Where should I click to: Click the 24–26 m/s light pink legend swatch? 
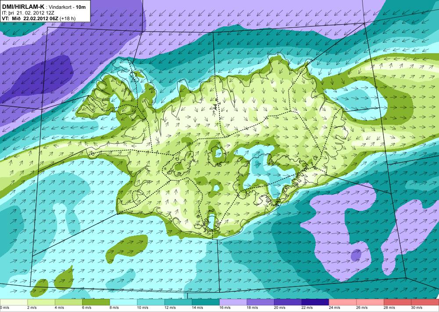coord(343,302)
